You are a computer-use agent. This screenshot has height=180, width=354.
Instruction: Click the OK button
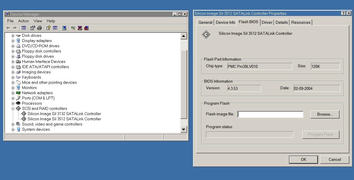pyautogui.click(x=304, y=159)
